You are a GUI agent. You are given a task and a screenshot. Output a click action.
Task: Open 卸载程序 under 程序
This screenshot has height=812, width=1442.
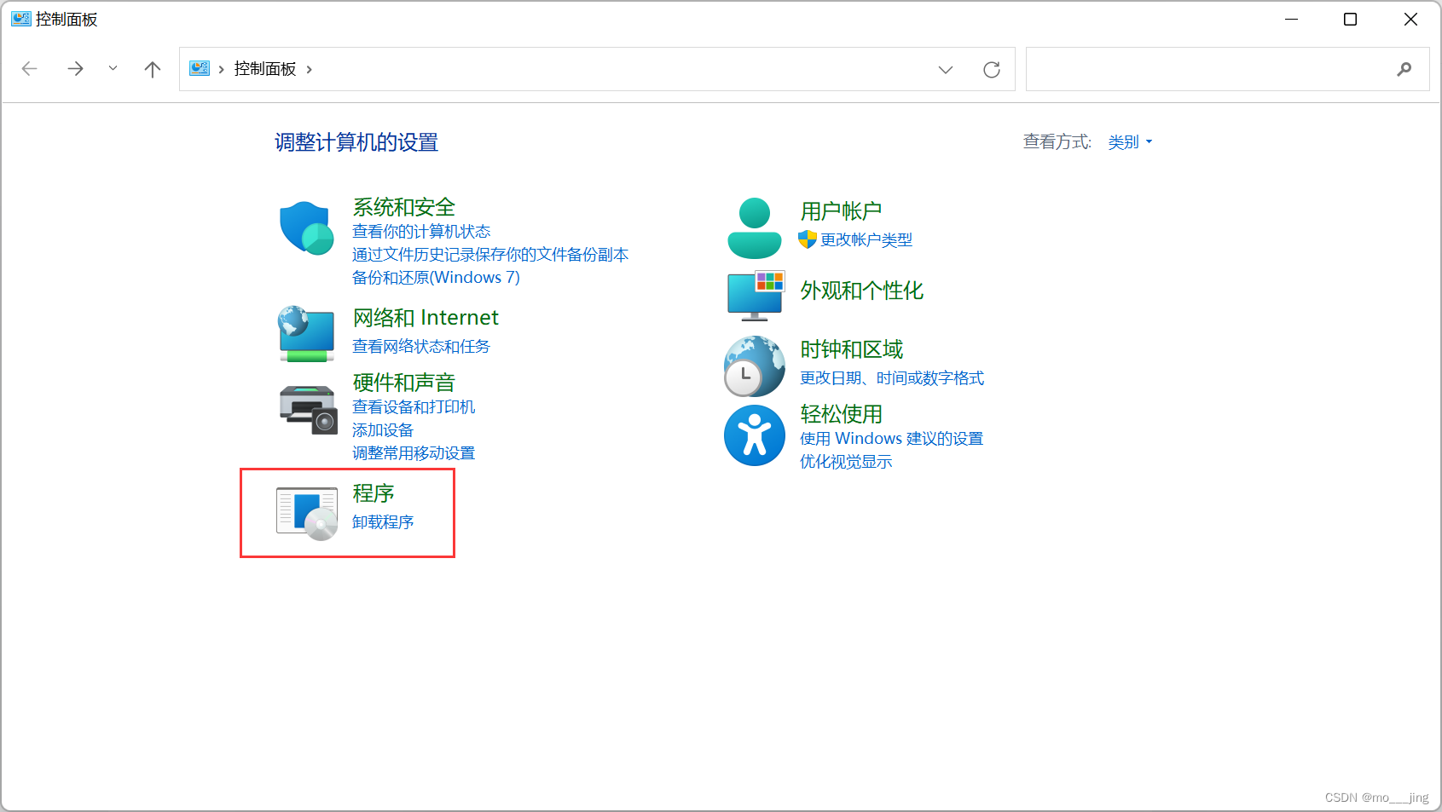(x=381, y=521)
